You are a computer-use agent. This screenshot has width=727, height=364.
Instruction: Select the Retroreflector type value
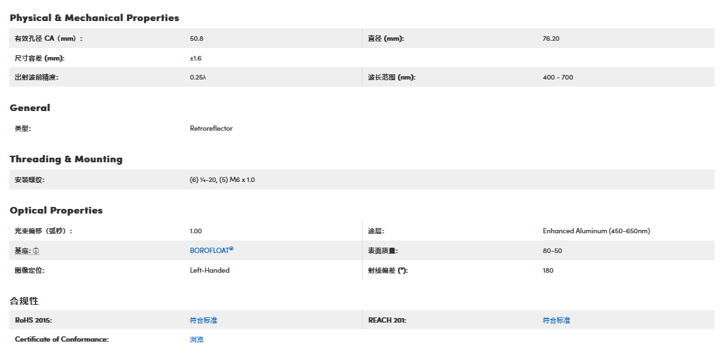pyautogui.click(x=211, y=129)
